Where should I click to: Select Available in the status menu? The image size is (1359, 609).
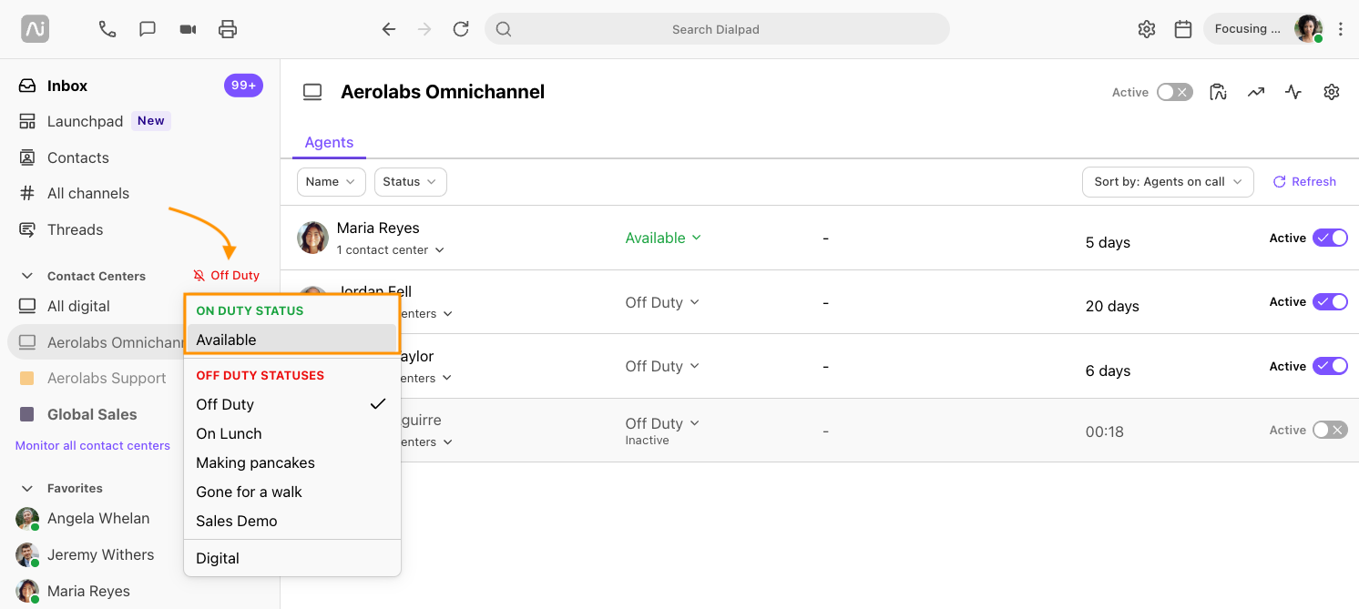coord(291,340)
